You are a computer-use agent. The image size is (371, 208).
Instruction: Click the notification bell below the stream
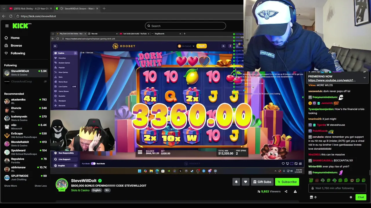[236, 182]
